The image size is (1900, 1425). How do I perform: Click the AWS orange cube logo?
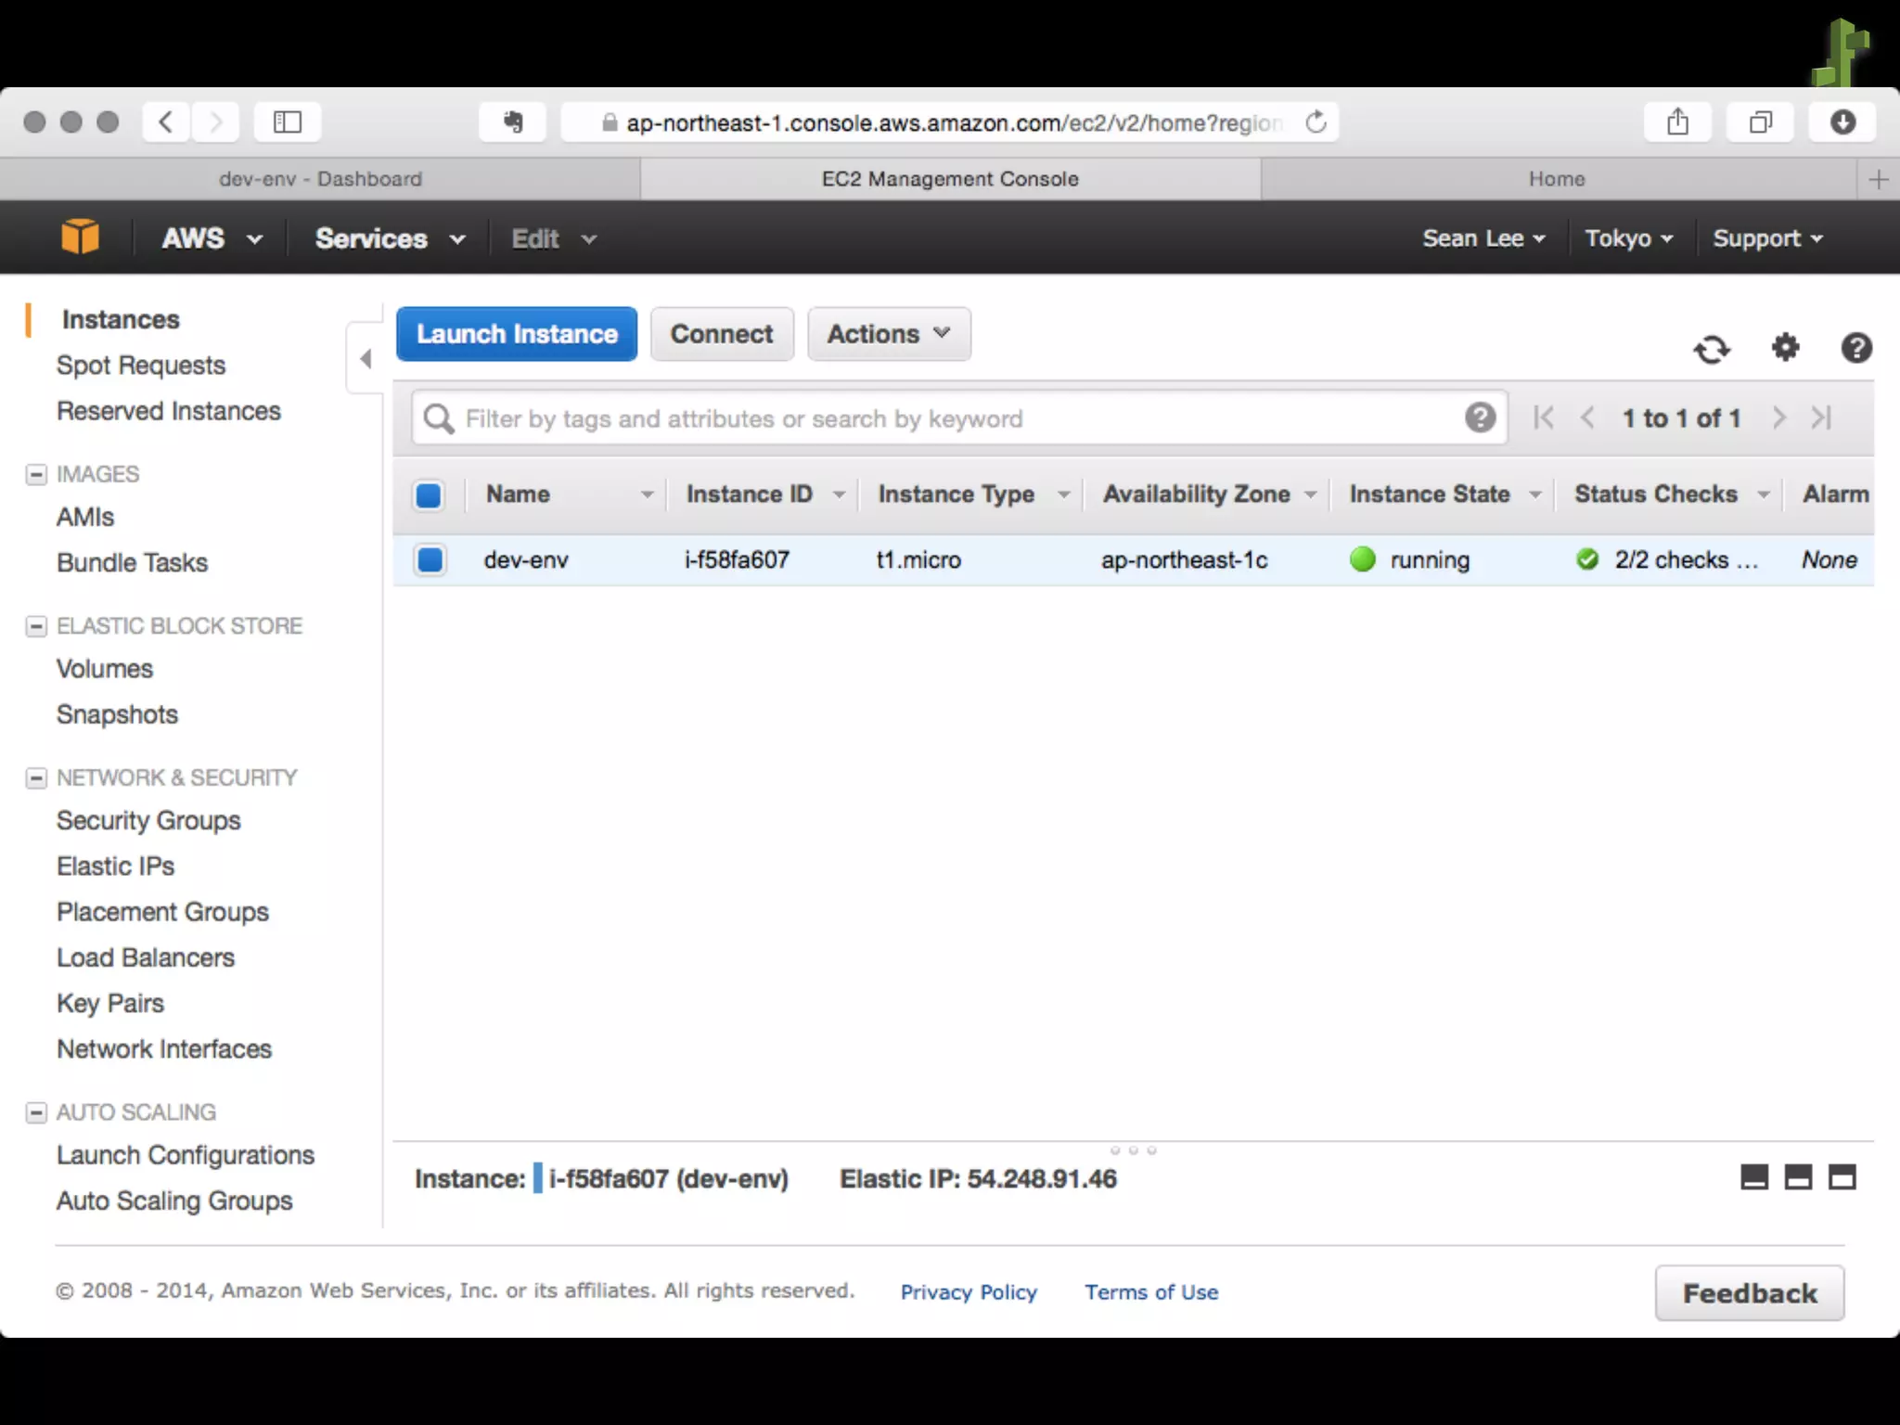[x=80, y=237]
